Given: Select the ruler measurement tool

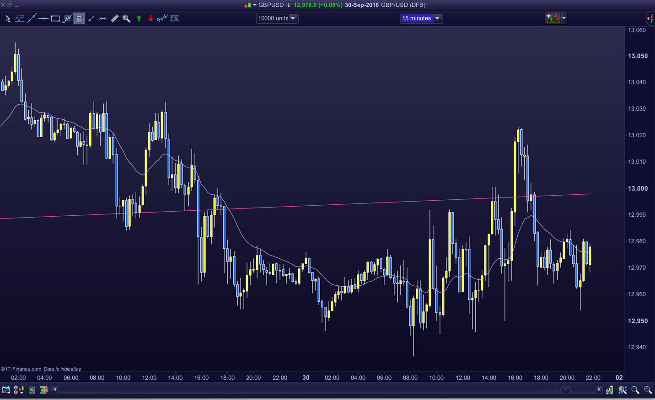Looking at the screenshot, I should pos(115,18).
